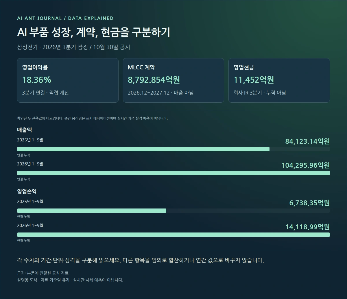
Task: Click the 매출액 section heading
Action: click(25, 130)
